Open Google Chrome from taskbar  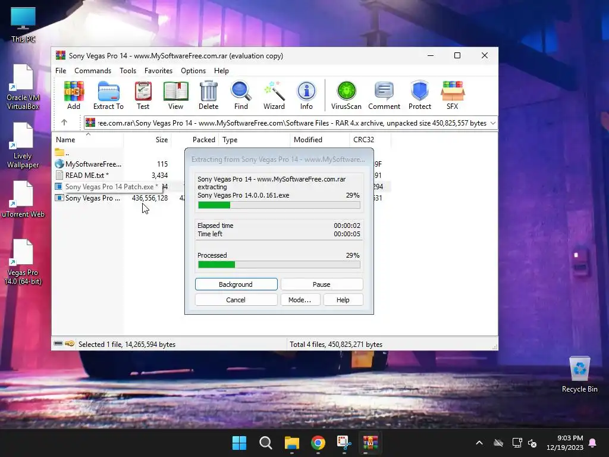(x=318, y=443)
